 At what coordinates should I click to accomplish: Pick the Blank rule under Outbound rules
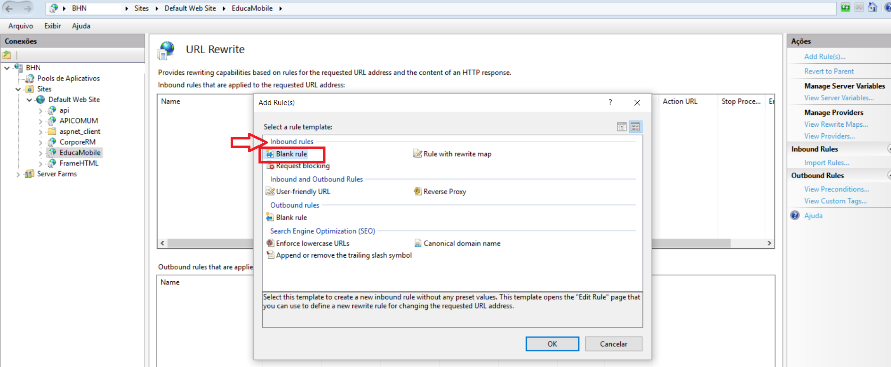pos(291,218)
